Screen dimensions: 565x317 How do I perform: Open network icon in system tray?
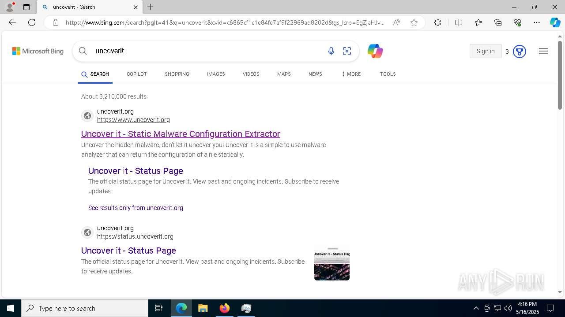[497, 308]
